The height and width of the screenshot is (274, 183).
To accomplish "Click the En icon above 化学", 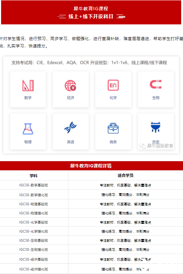I will [x=113, y=85].
